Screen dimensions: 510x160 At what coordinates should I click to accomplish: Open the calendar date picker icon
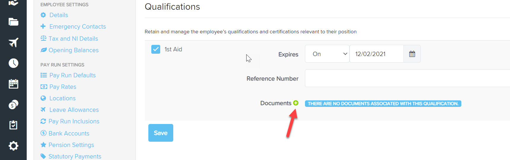tap(412, 54)
